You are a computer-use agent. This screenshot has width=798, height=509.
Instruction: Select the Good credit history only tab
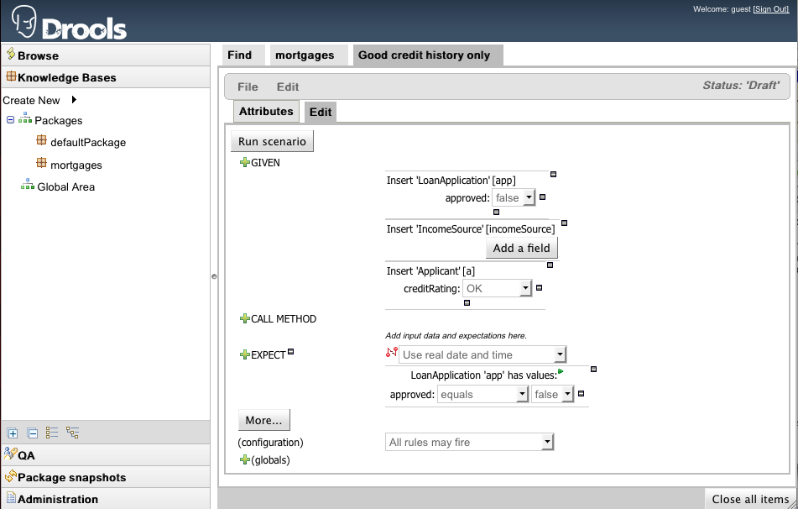coord(428,55)
